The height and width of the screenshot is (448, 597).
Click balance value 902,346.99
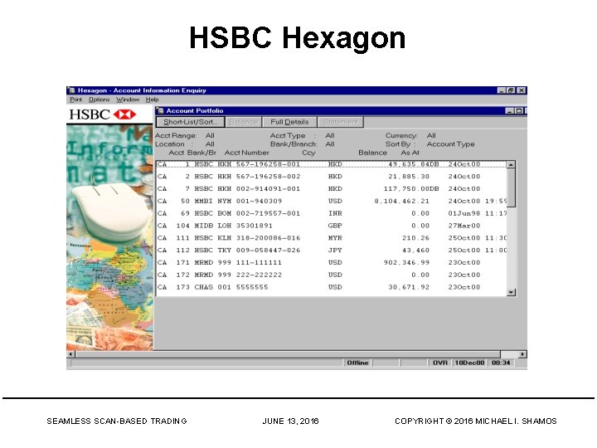(406, 262)
